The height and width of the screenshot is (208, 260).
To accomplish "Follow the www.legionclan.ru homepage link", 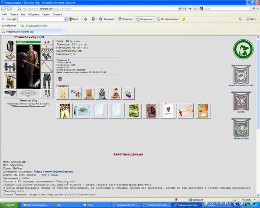I will (54, 172).
